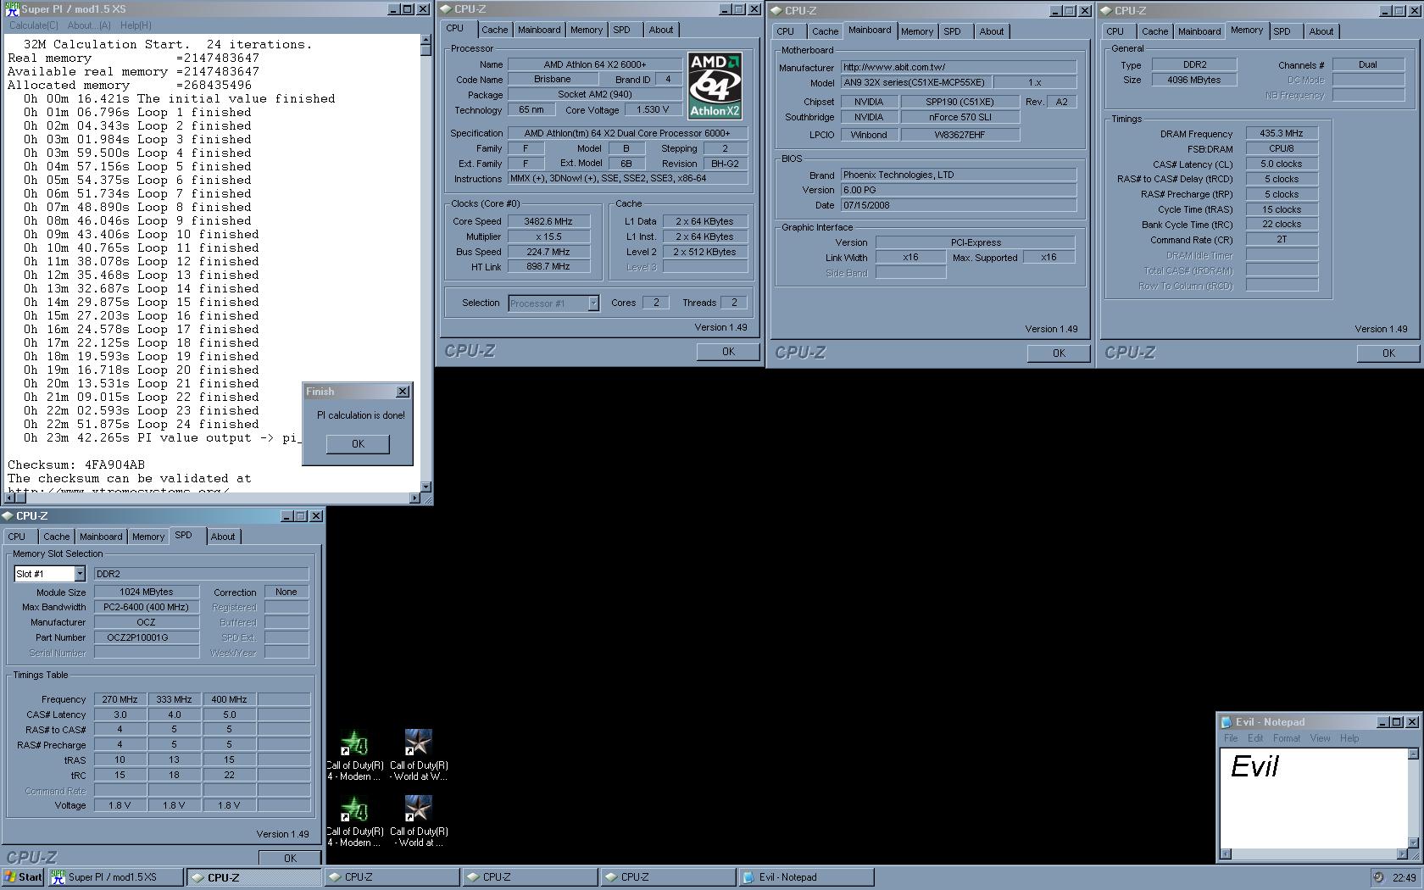Click OK in the SPD CPU-Z window
The width and height of the screenshot is (1424, 890).
[290, 858]
